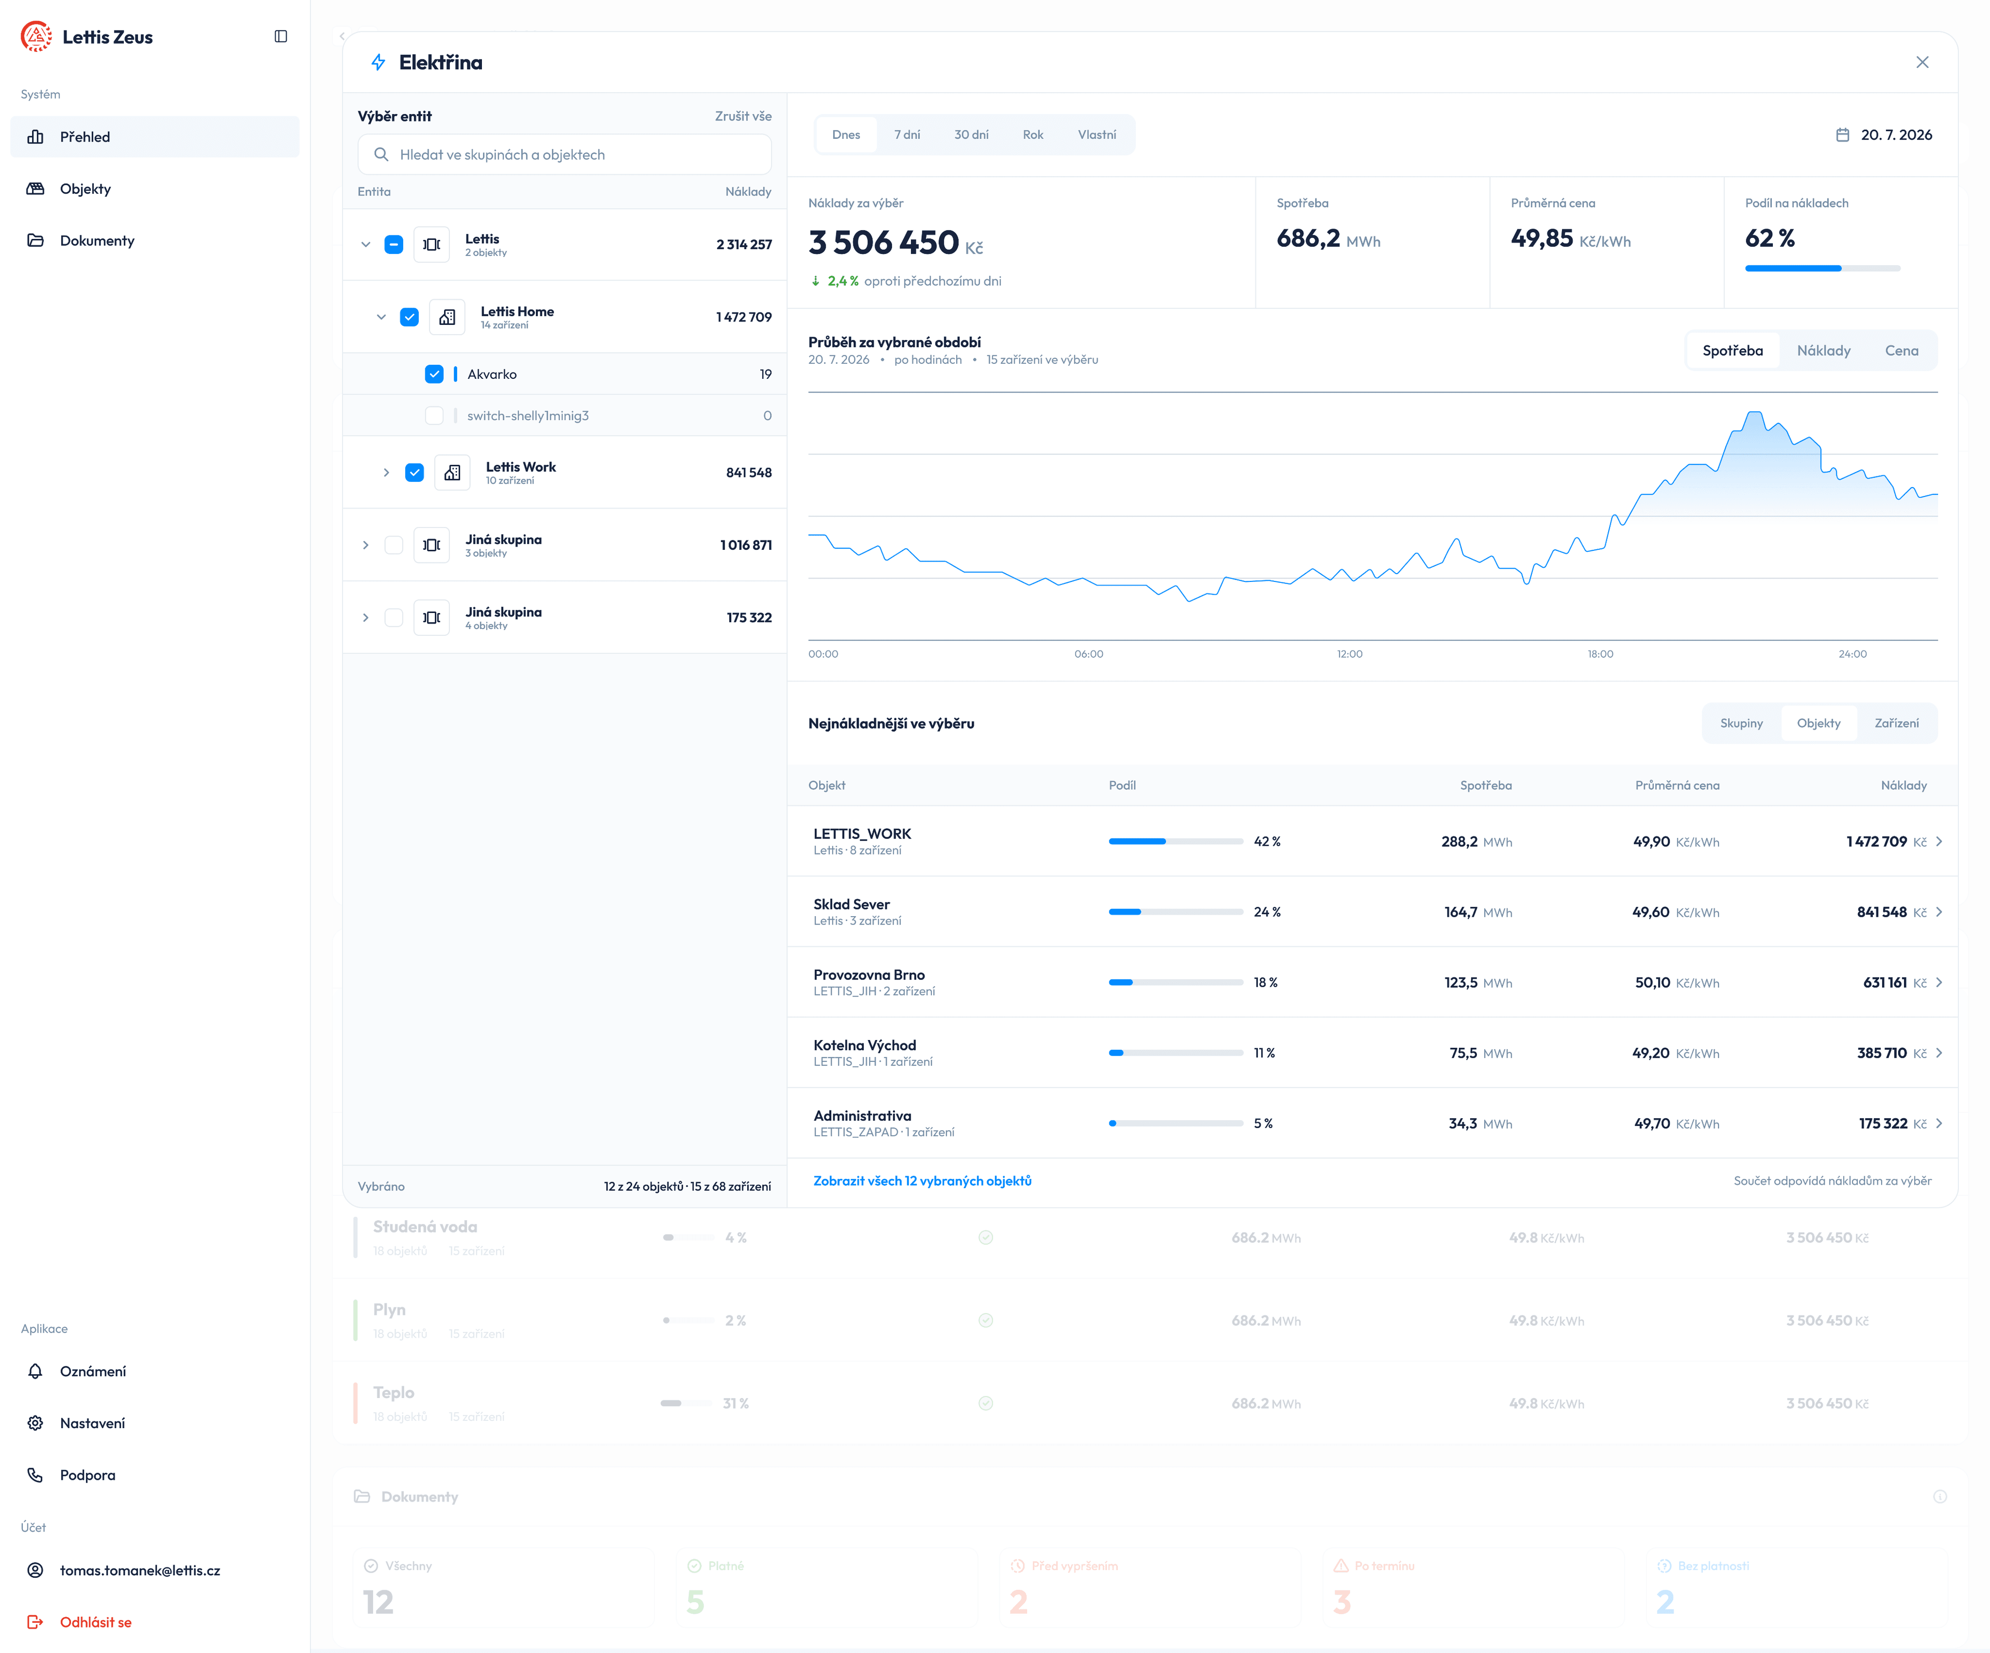Check the switch-shelly1minig3 checkbox
This screenshot has width=1990, height=1653.
pyautogui.click(x=434, y=416)
